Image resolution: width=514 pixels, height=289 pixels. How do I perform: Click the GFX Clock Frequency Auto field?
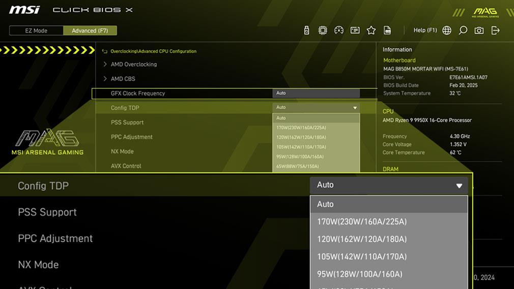point(316,93)
